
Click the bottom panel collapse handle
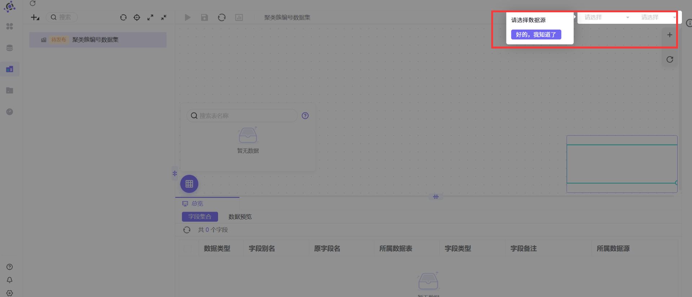436,196
